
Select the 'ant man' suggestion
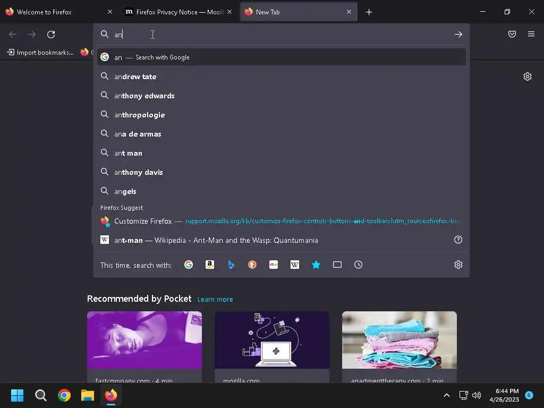pyautogui.click(x=282, y=152)
